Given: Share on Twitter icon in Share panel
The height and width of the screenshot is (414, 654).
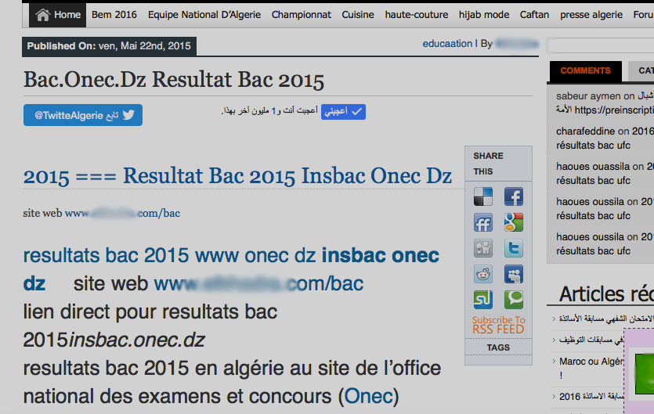Looking at the screenshot, I should click(514, 249).
